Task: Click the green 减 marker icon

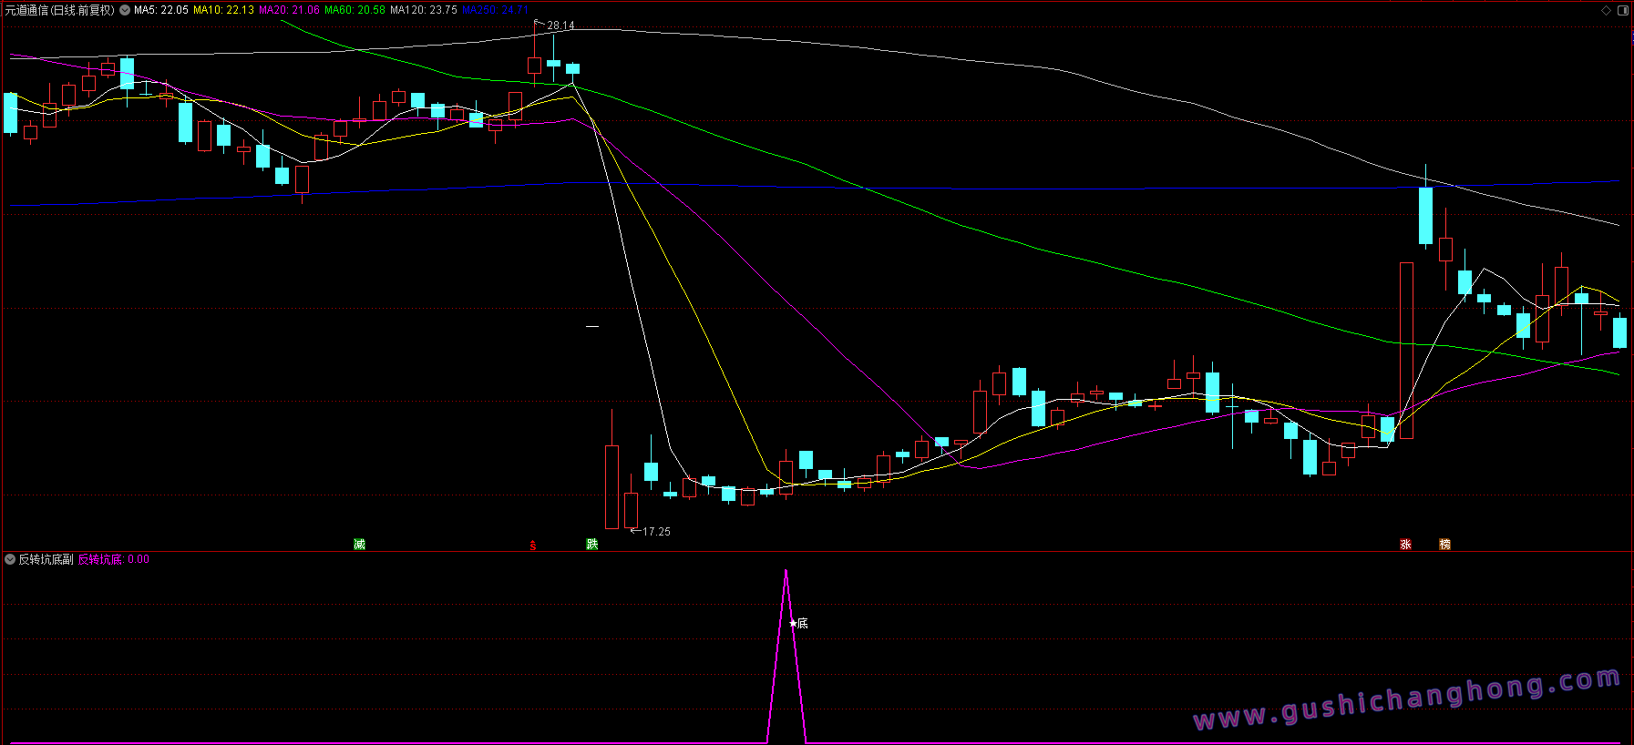Action: click(359, 545)
